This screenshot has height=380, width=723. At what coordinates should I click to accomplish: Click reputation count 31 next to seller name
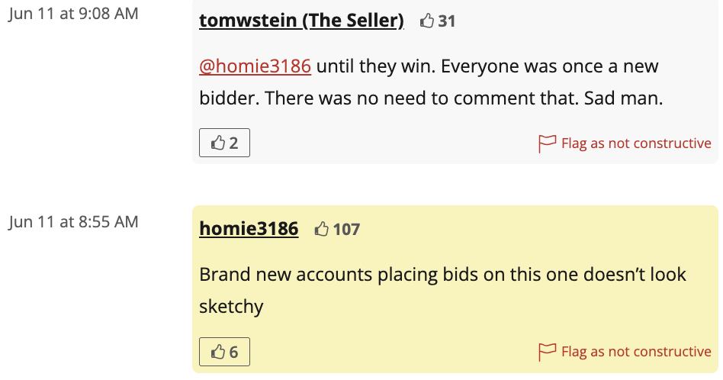tap(447, 21)
